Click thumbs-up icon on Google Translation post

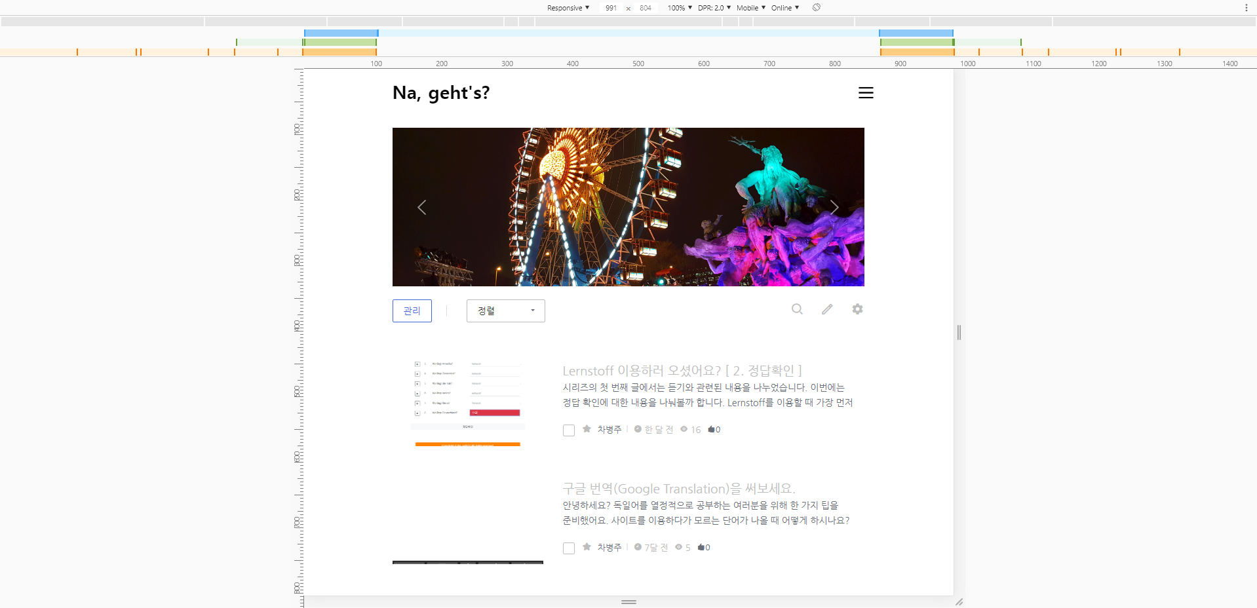point(701,547)
